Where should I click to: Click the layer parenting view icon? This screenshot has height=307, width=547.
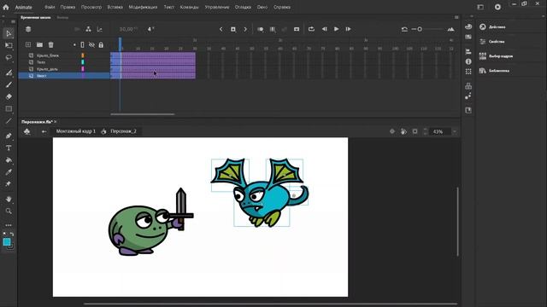pyautogui.click(x=88, y=29)
